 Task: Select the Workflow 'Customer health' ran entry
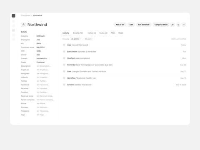pos(124,78)
